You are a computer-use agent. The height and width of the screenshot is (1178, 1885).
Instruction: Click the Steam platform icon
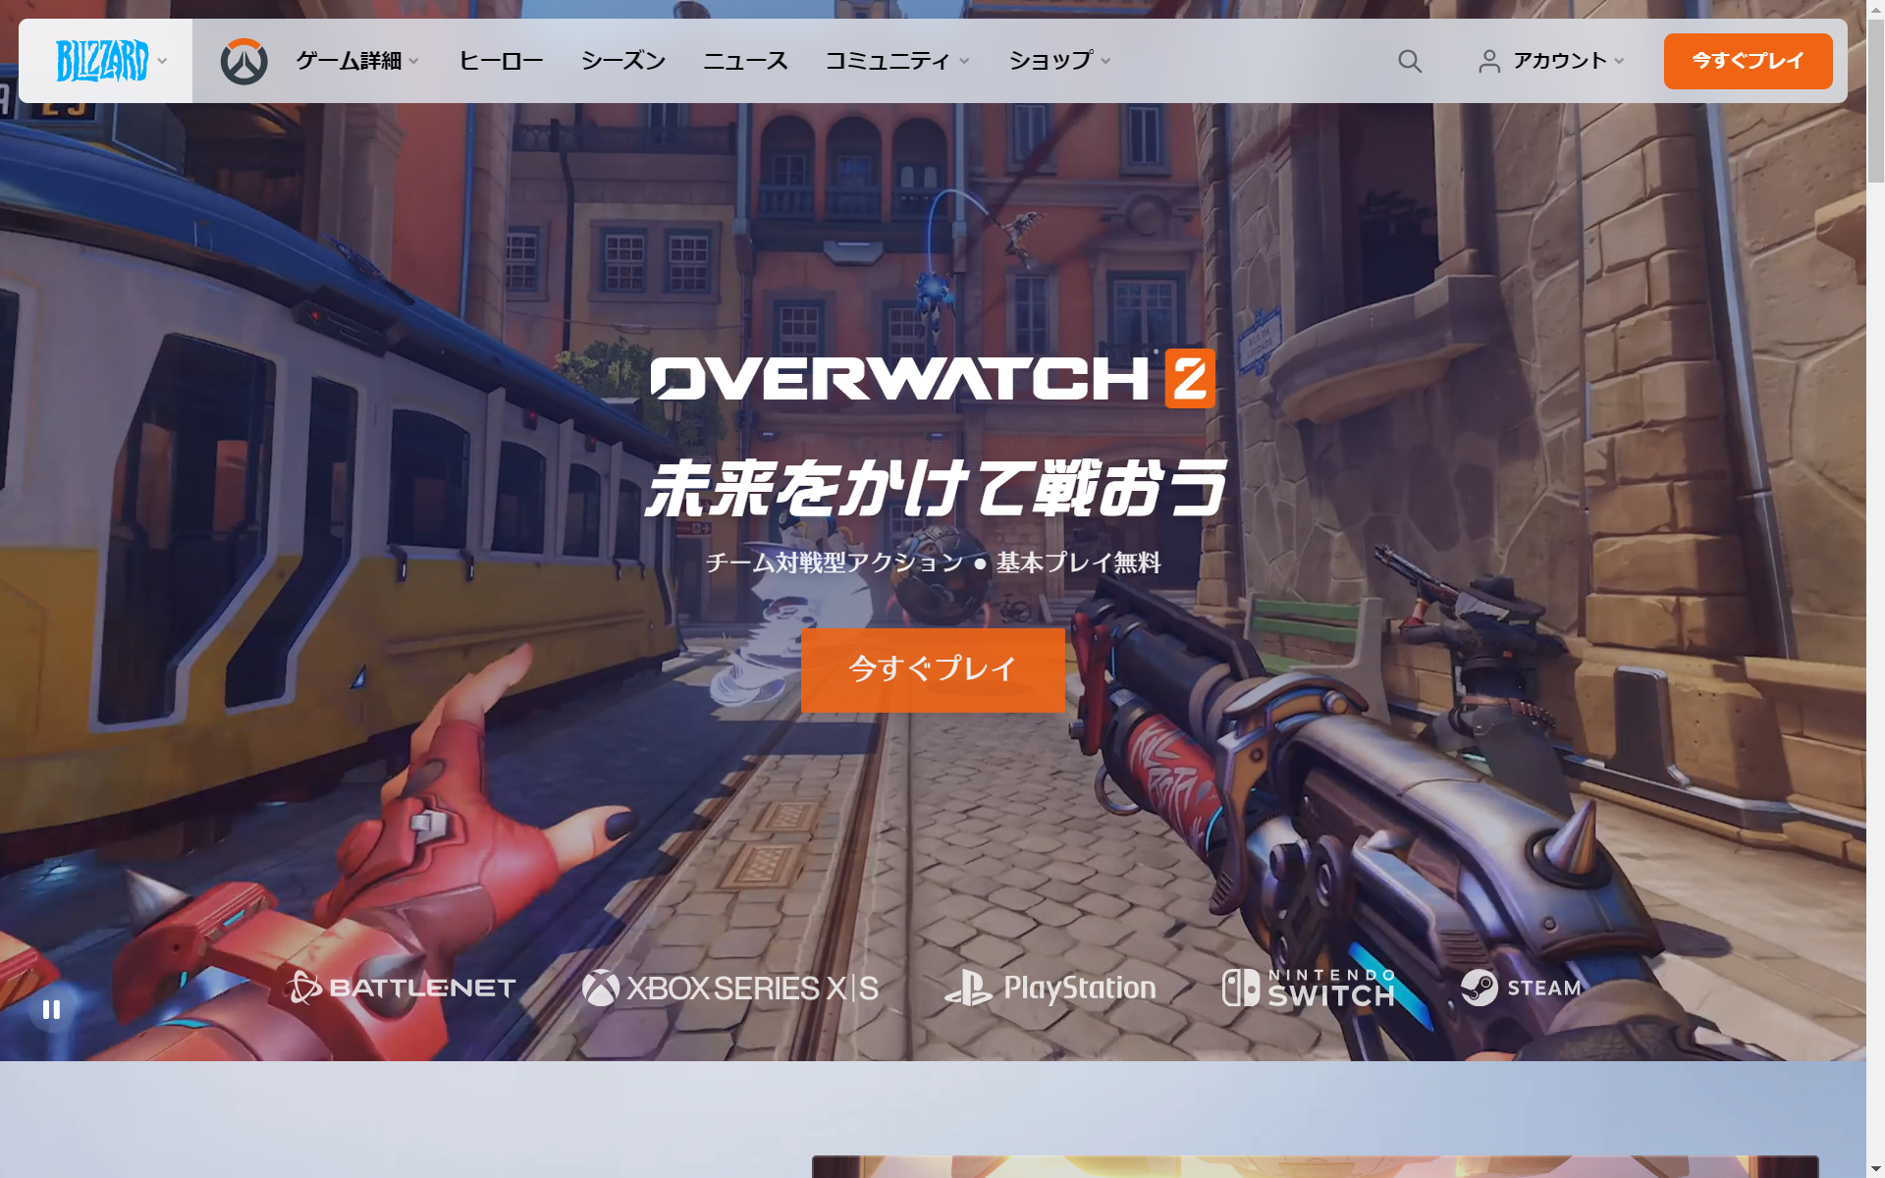(x=1516, y=988)
